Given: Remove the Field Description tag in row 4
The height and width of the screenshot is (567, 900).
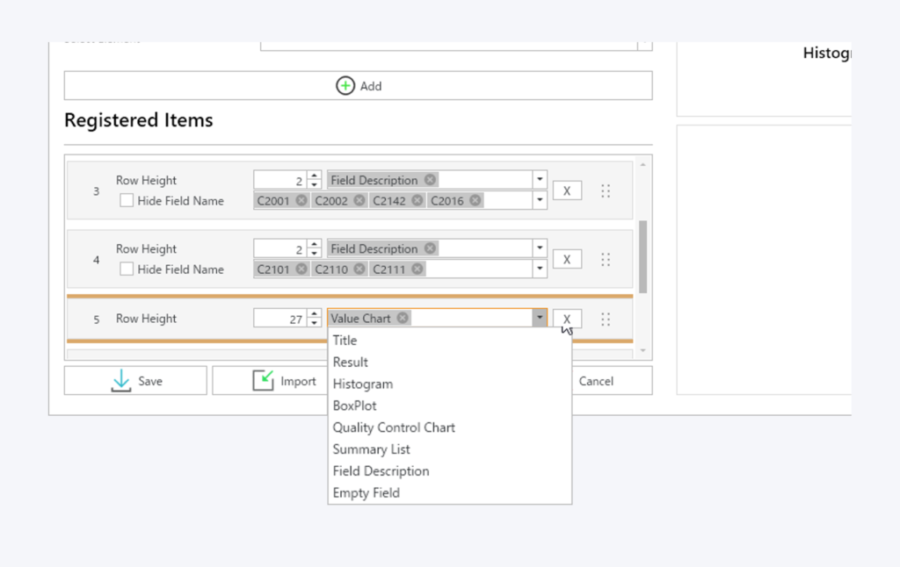Looking at the screenshot, I should tap(430, 248).
